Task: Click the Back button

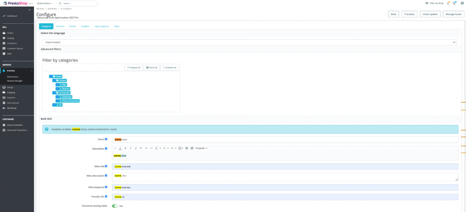Action: coord(393,14)
